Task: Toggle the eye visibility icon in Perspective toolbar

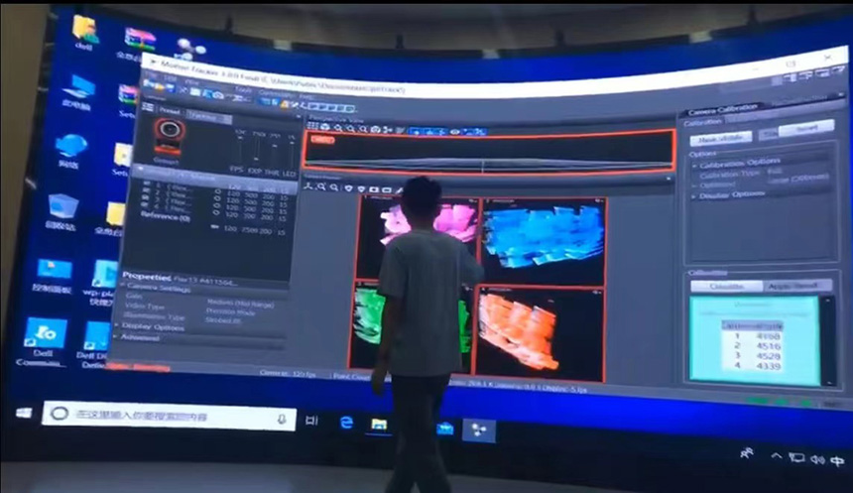Action: (x=455, y=131)
